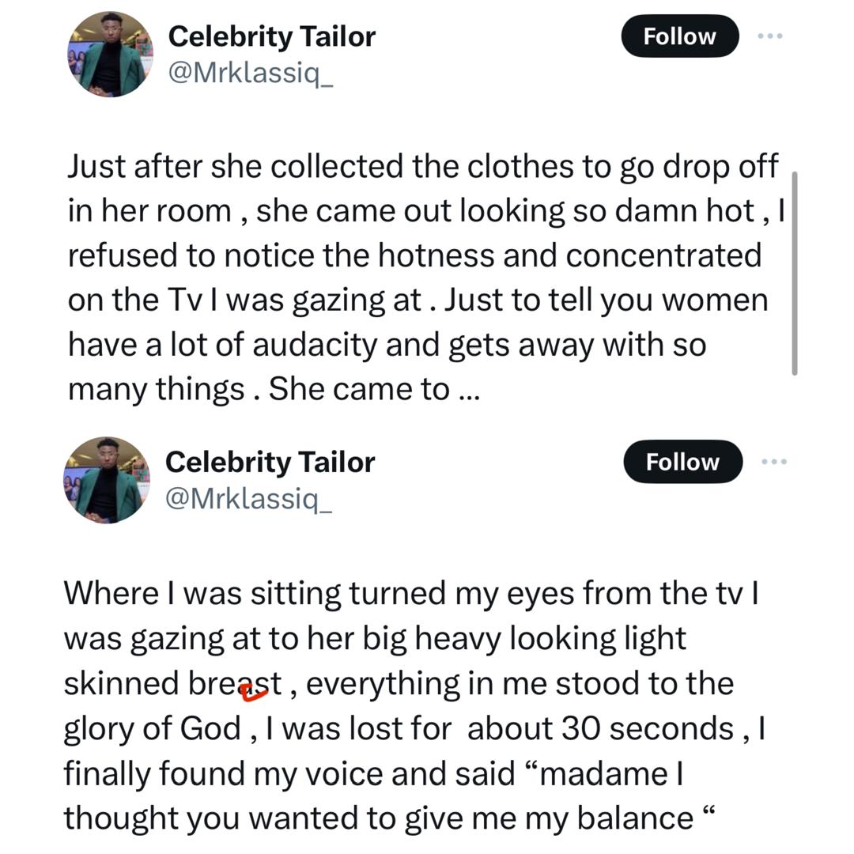
Task: Open more options on the top tweet
Action: [x=772, y=36]
